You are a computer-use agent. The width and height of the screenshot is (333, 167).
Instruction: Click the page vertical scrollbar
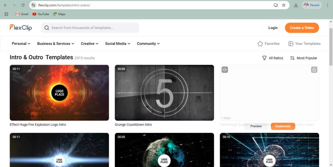[x=331, y=47]
